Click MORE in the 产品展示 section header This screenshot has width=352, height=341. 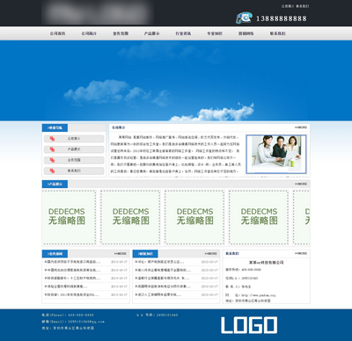301,184
